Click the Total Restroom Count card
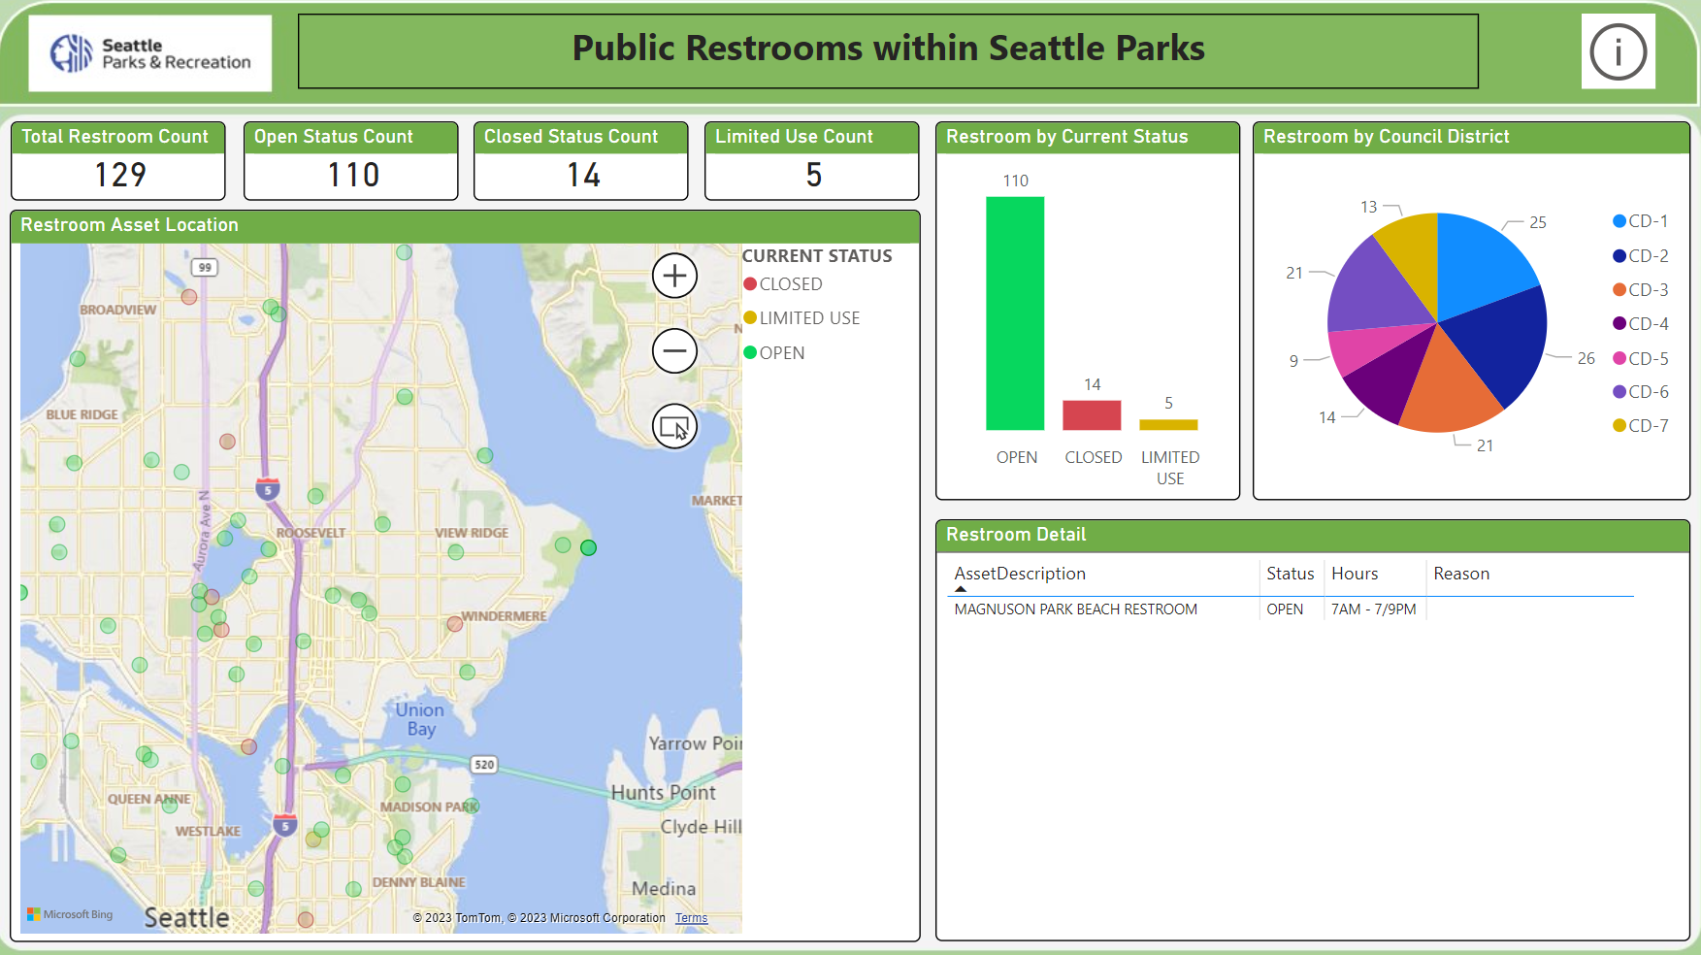Viewport: 1701px width, 955px height. (117, 161)
